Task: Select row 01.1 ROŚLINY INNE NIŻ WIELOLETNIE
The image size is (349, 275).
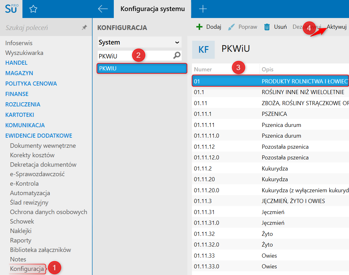Action: 270,92
